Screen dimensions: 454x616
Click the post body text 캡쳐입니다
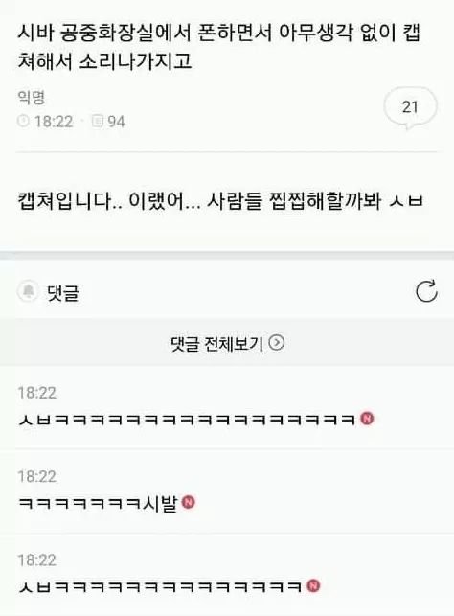220,201
